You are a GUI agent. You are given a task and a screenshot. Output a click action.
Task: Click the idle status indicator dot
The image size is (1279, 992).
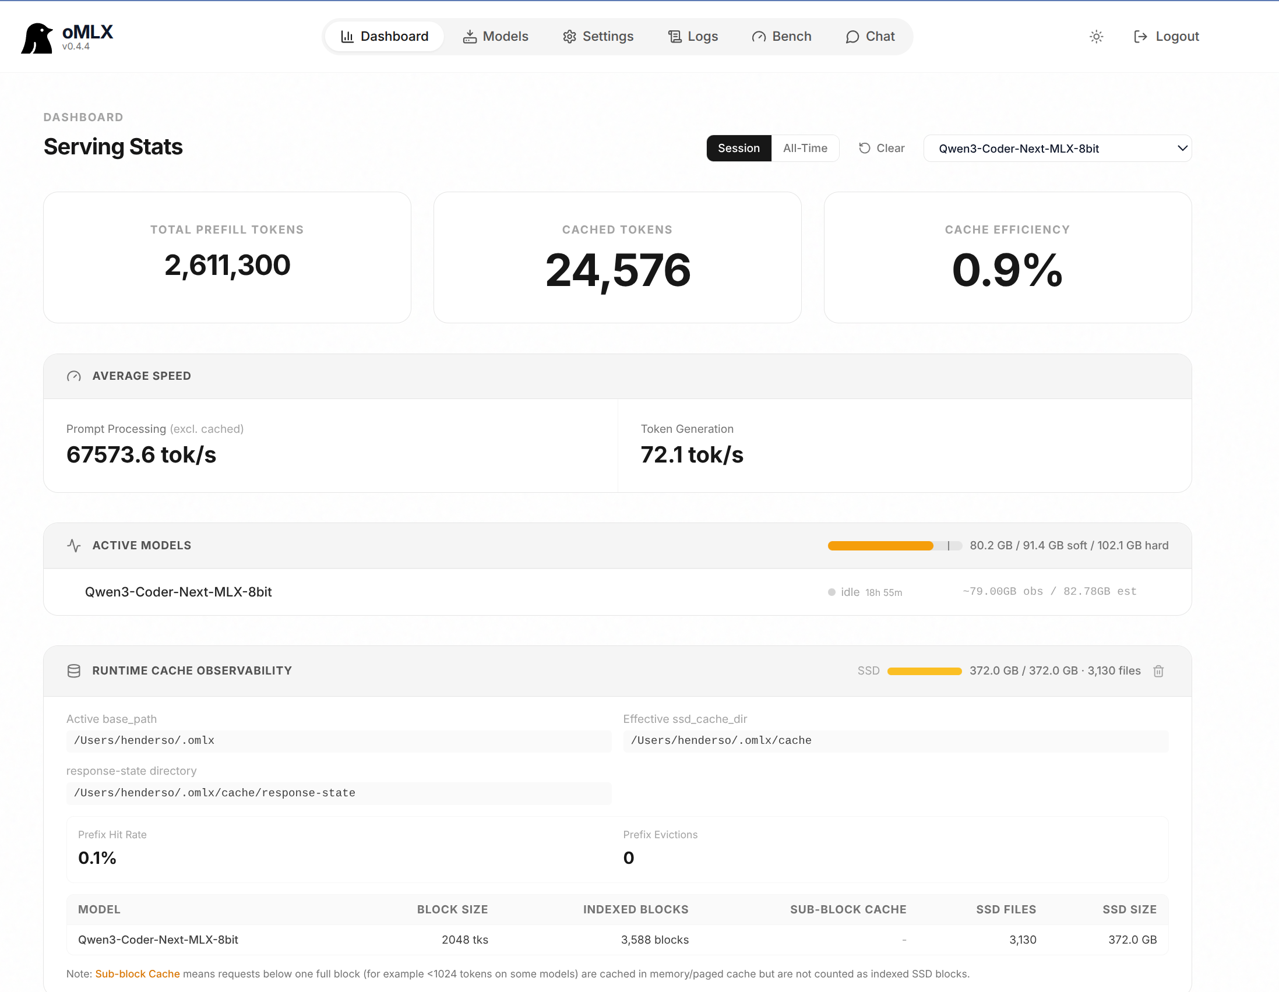pos(831,592)
